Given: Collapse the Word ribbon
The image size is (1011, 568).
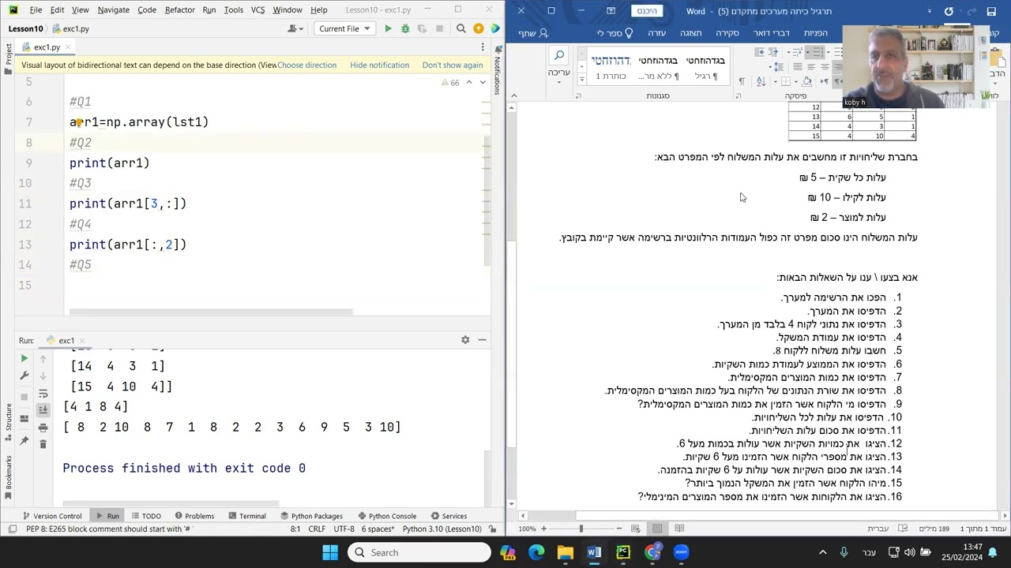Looking at the screenshot, I should (514, 95).
